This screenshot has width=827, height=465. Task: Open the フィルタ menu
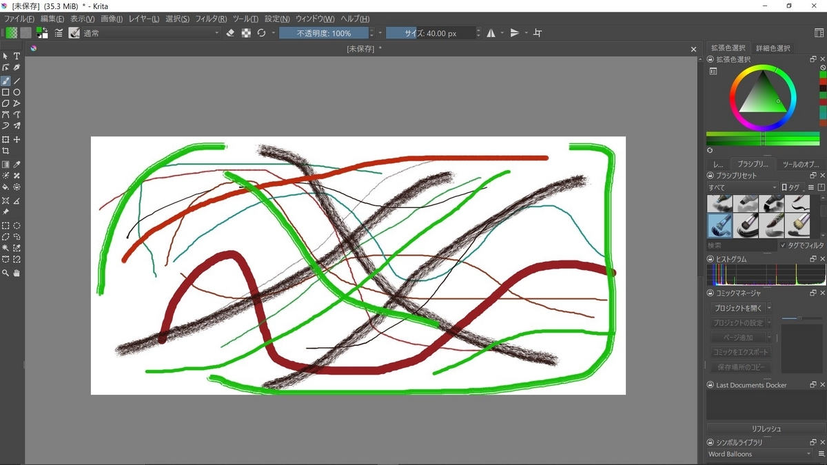click(209, 19)
